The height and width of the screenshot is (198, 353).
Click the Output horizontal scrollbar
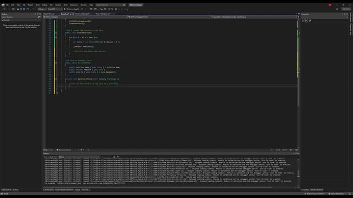(x=158, y=187)
